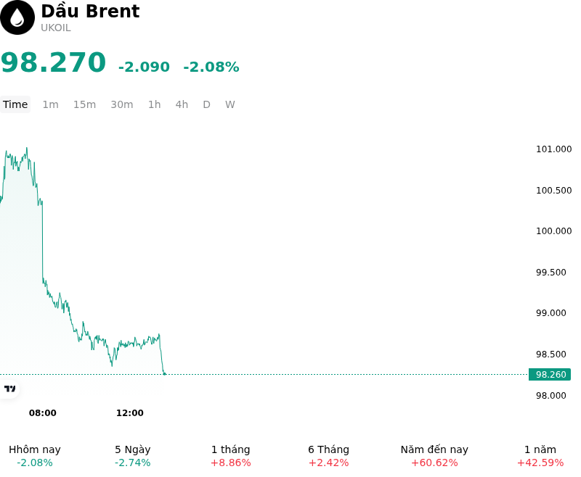Click the 12:00 time axis marker
The image size is (581, 477).
click(x=130, y=413)
